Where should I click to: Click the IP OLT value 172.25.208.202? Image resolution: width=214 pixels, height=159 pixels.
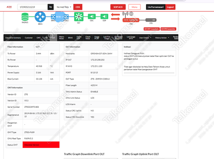(x=98, y=60)
